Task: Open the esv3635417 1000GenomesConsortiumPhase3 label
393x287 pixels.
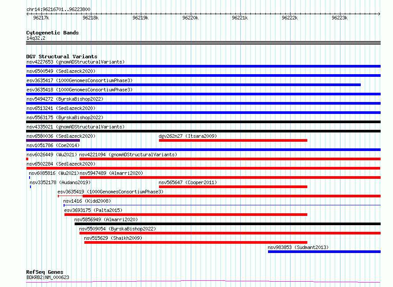Action: click(79, 80)
